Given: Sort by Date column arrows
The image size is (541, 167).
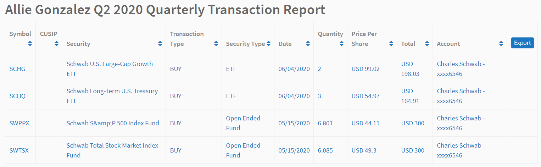Looking at the screenshot, I should 308,44.
